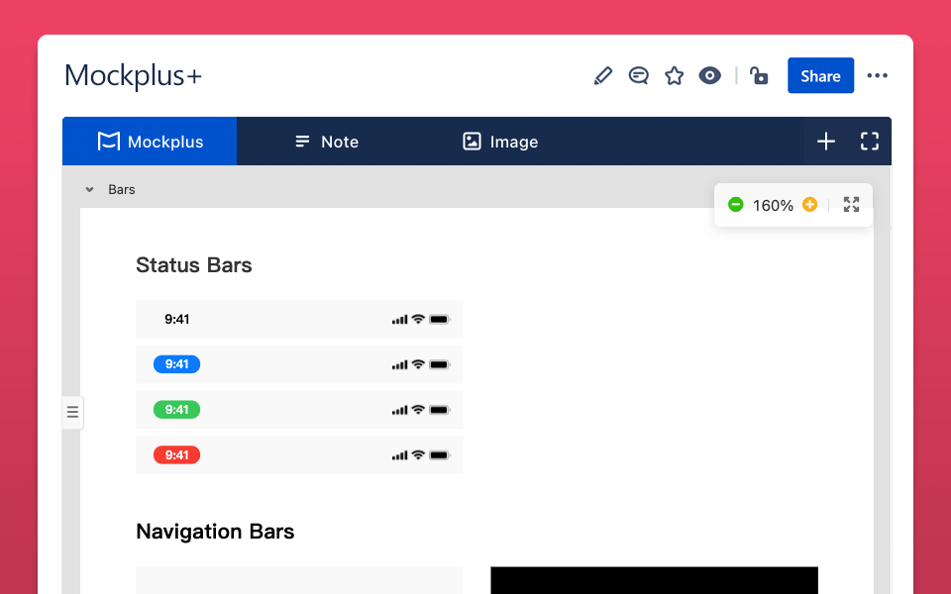The width and height of the screenshot is (951, 594).
Task: Open the comments speech bubble icon
Action: pos(639,76)
